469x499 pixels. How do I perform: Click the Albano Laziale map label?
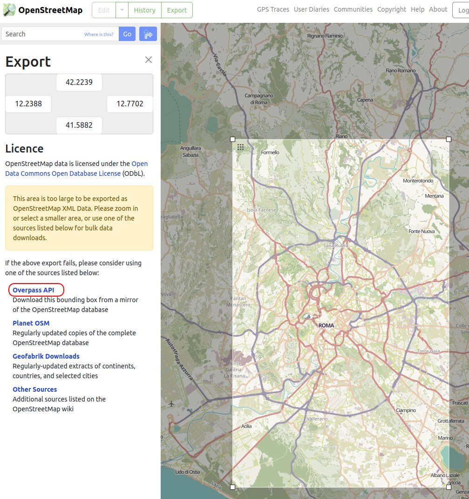(445, 475)
